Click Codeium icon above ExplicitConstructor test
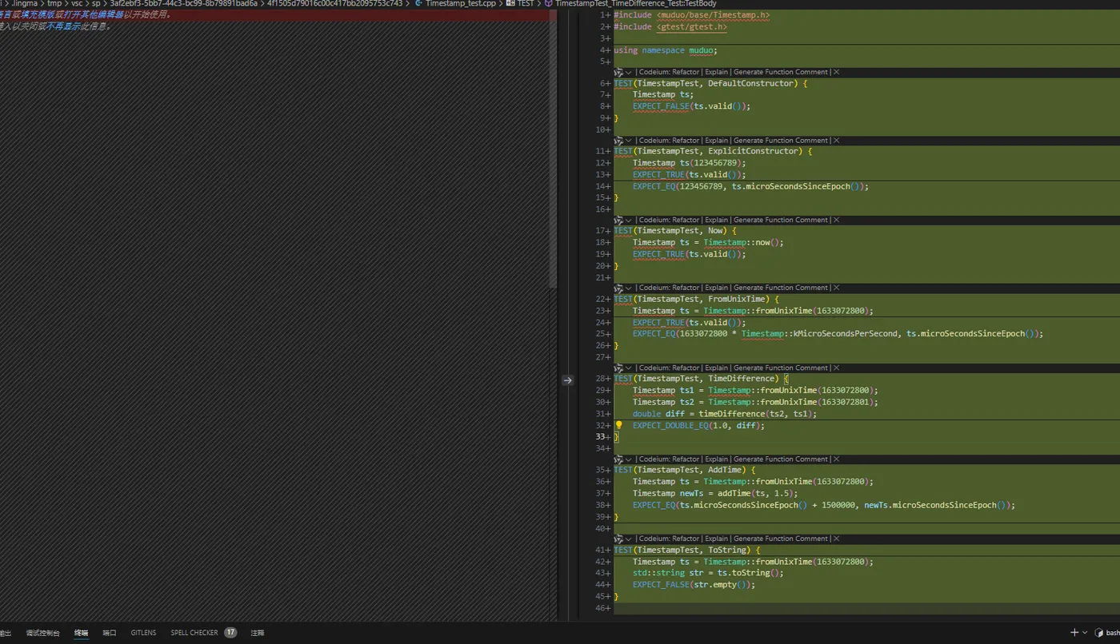Image resolution: width=1120 pixels, height=644 pixels. (618, 140)
